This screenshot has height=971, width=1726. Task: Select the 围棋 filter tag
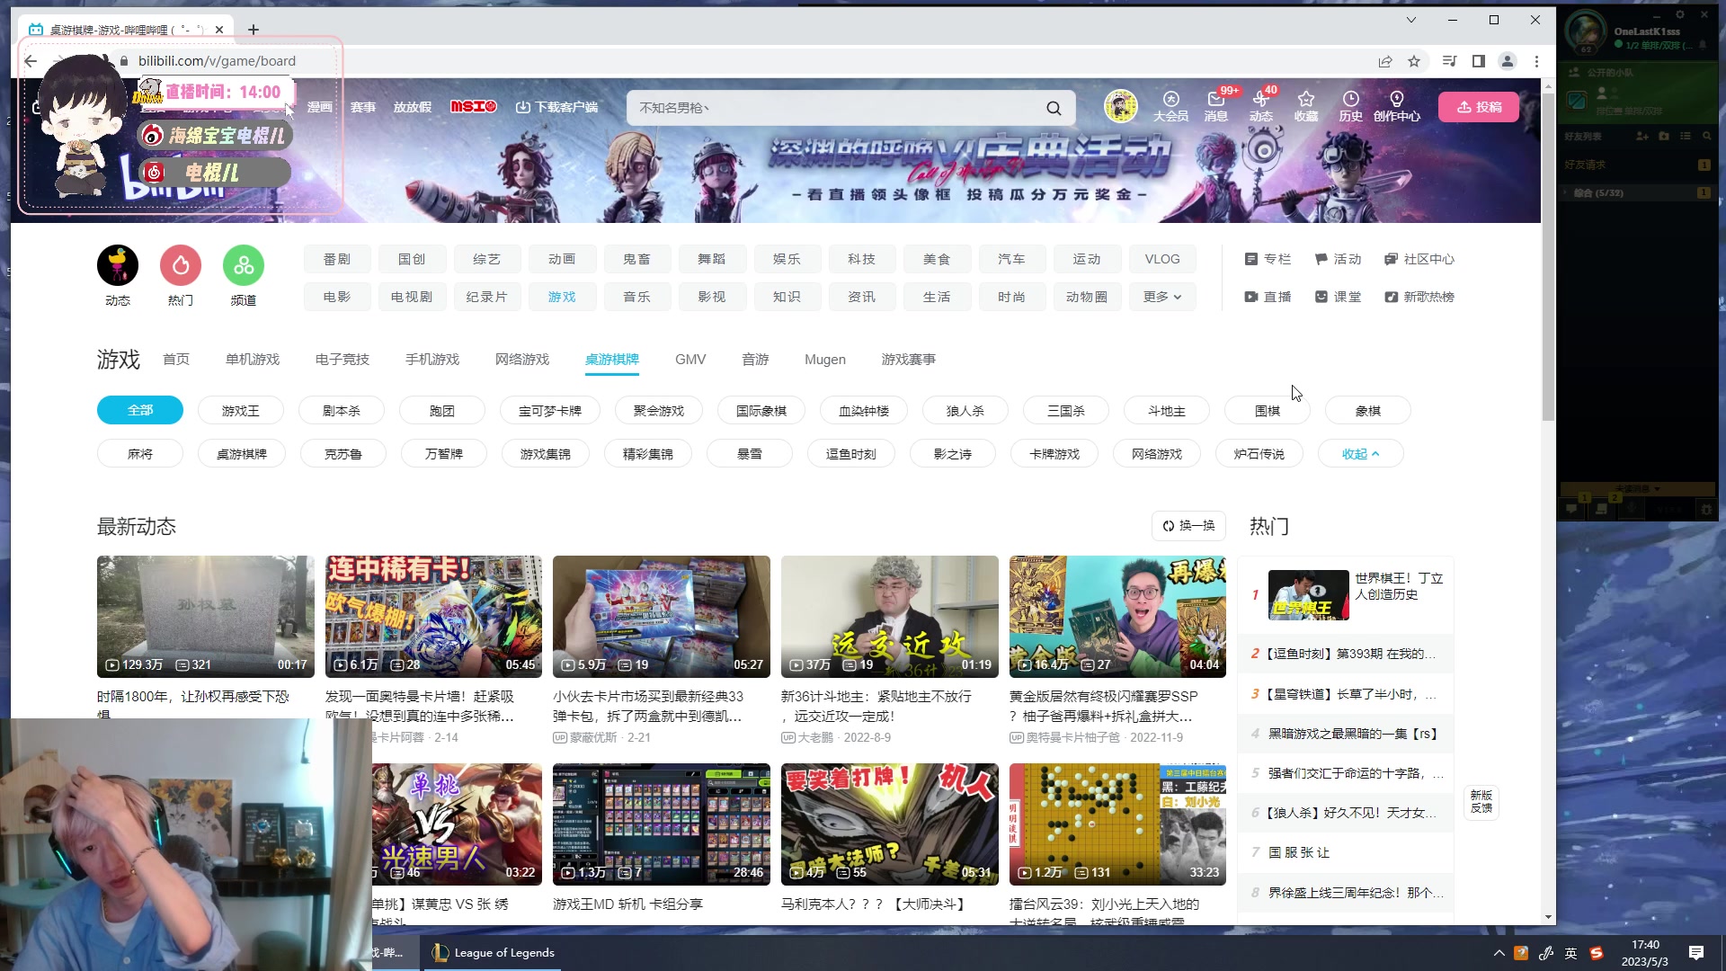point(1268,410)
